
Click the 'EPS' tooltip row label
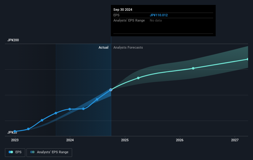click(x=116, y=15)
